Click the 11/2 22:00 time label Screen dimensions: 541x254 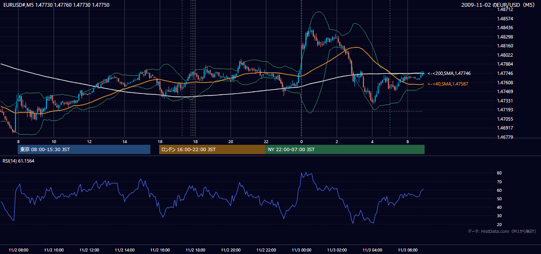tap(266, 250)
